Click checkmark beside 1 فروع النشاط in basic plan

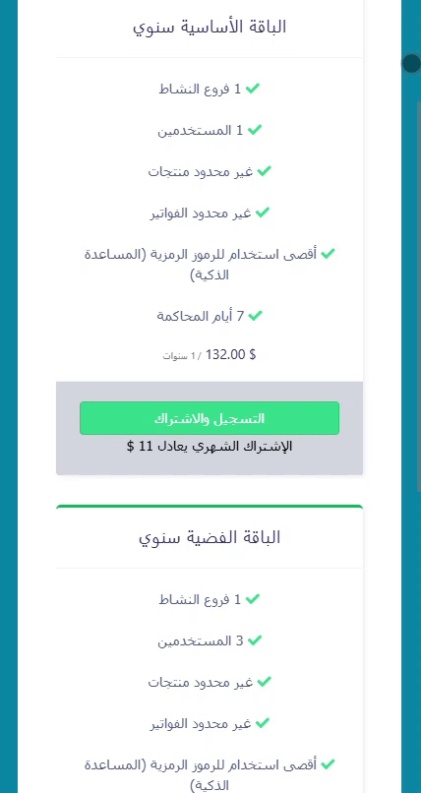(x=253, y=89)
